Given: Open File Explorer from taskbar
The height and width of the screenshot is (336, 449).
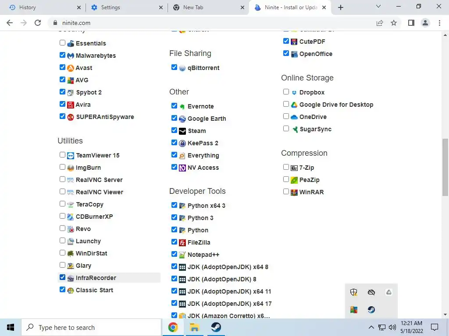Looking at the screenshot, I should pyautogui.click(x=194, y=327).
